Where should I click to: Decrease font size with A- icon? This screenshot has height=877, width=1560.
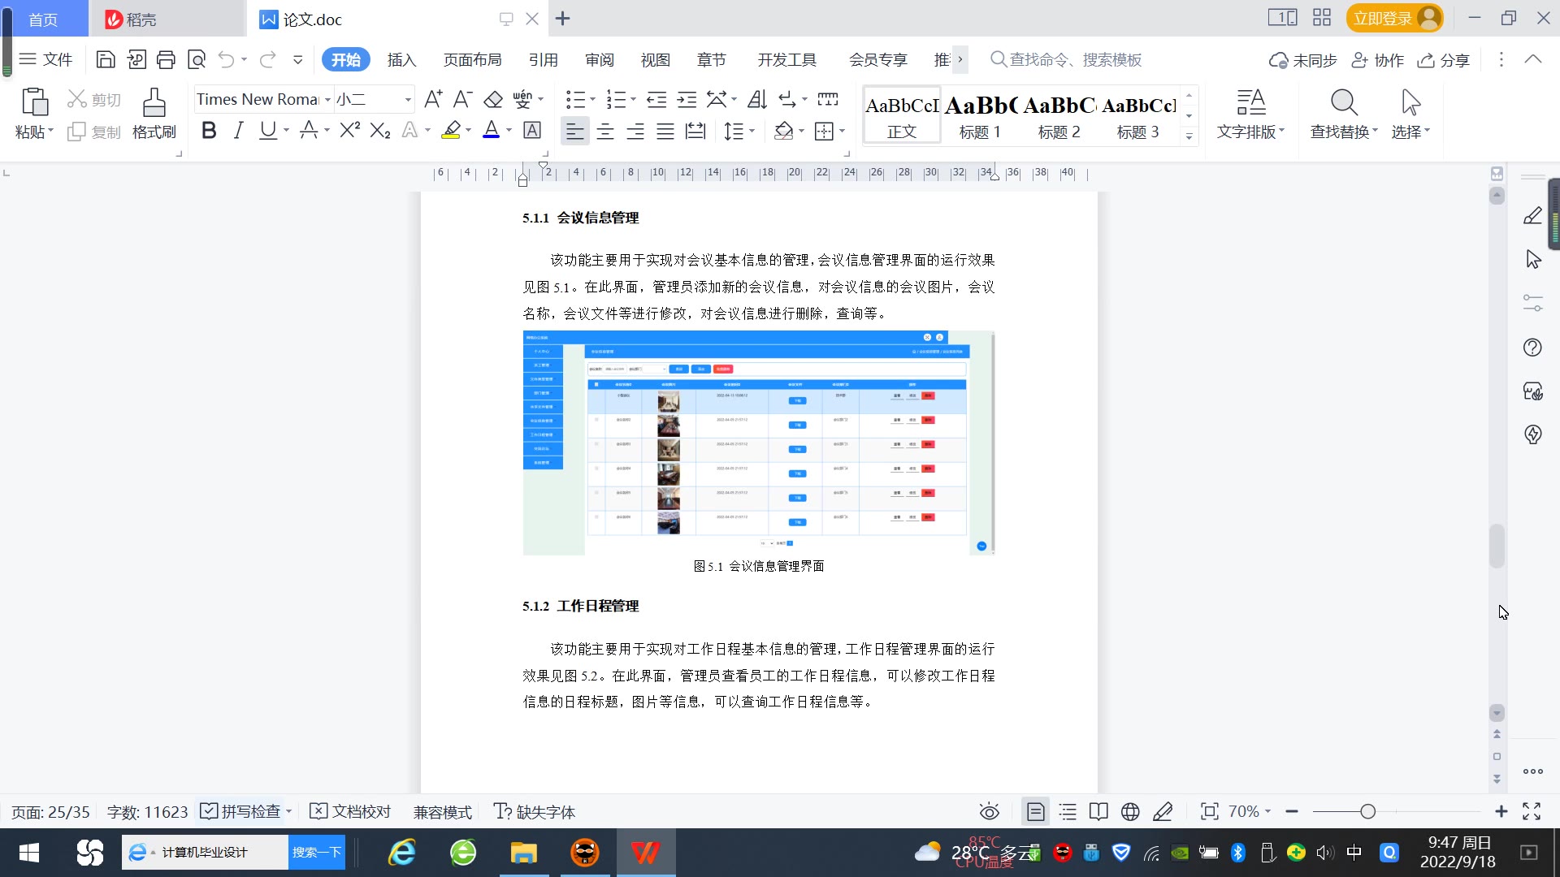tap(462, 99)
